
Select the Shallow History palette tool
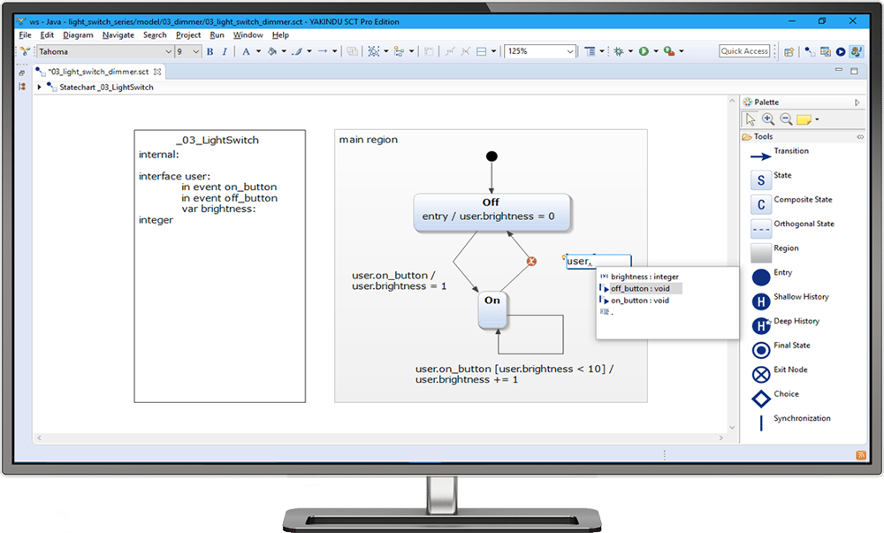click(761, 302)
